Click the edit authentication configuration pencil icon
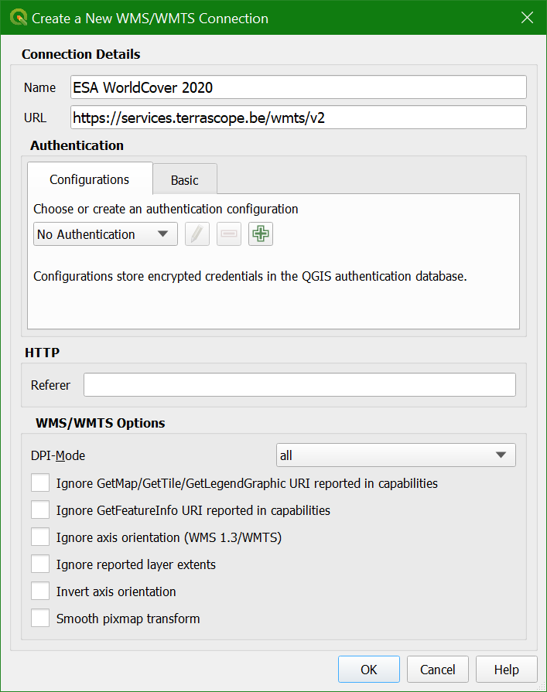Screen dimensions: 547x692 tap(197, 234)
